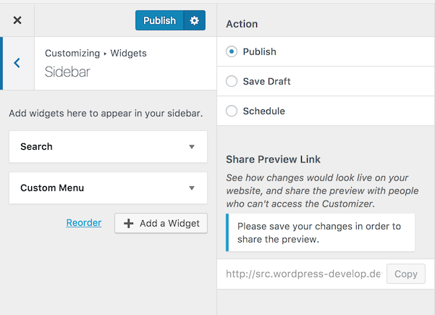Viewport: 435px width, 315px height.
Task: Click the Add a Widget button
Action: click(161, 223)
